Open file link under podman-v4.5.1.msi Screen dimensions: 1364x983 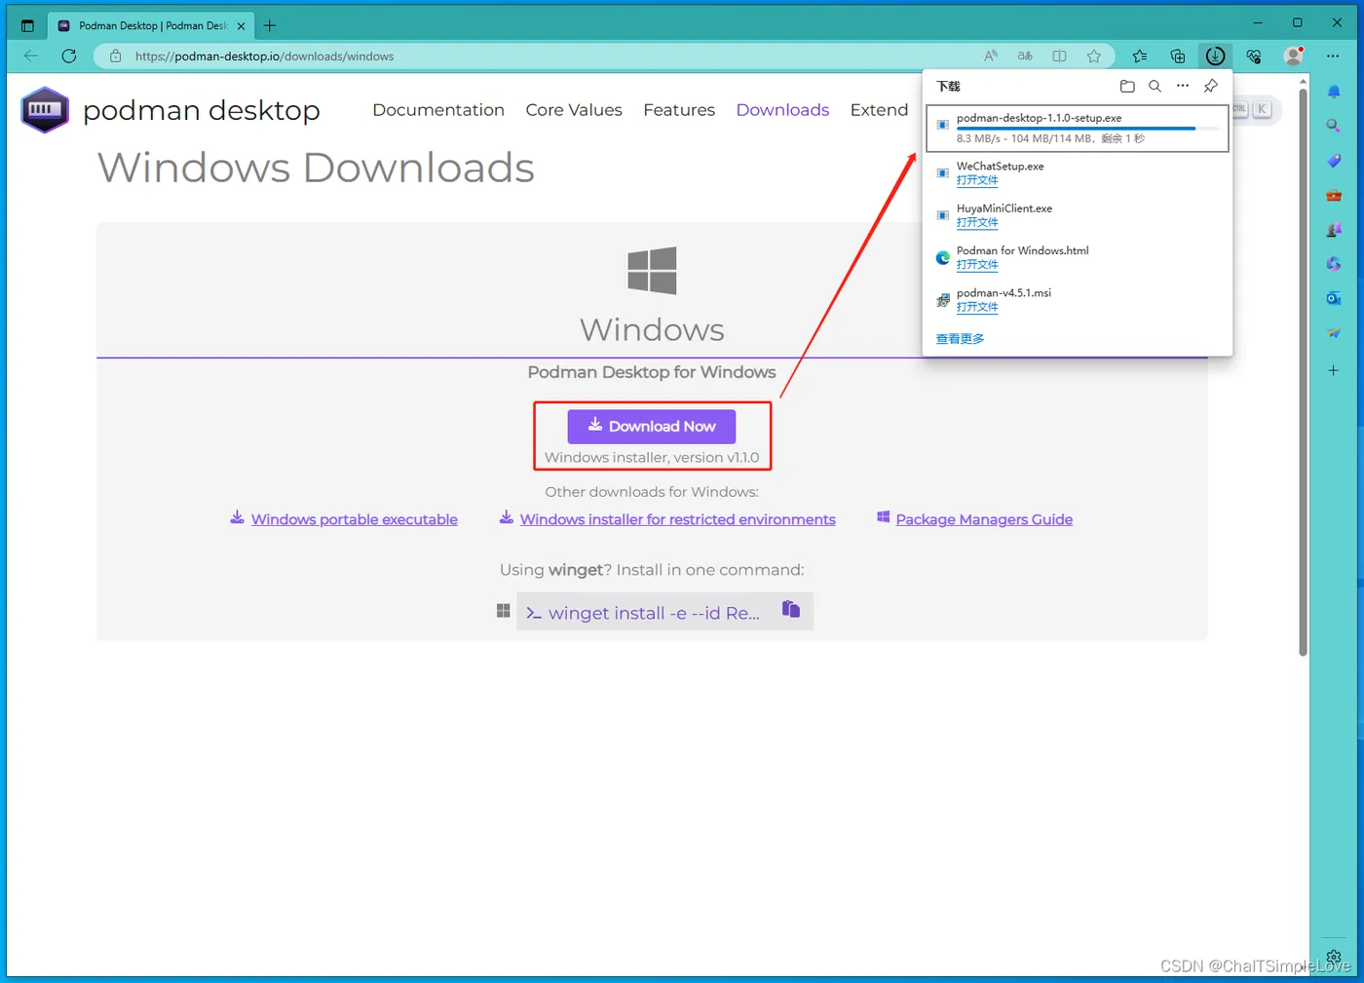point(977,307)
